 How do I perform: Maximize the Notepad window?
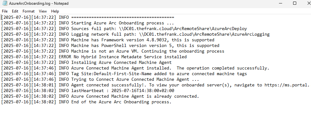(x=295, y=3)
